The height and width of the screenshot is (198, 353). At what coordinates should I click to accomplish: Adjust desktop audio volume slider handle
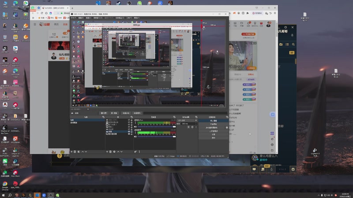174,136
